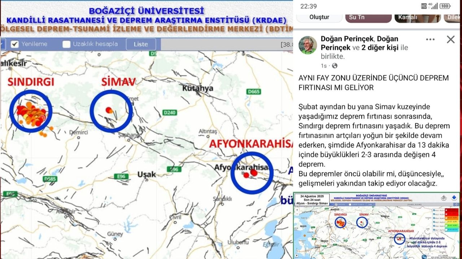
Task: Tap the globe public audience icon
Action: click(x=335, y=66)
